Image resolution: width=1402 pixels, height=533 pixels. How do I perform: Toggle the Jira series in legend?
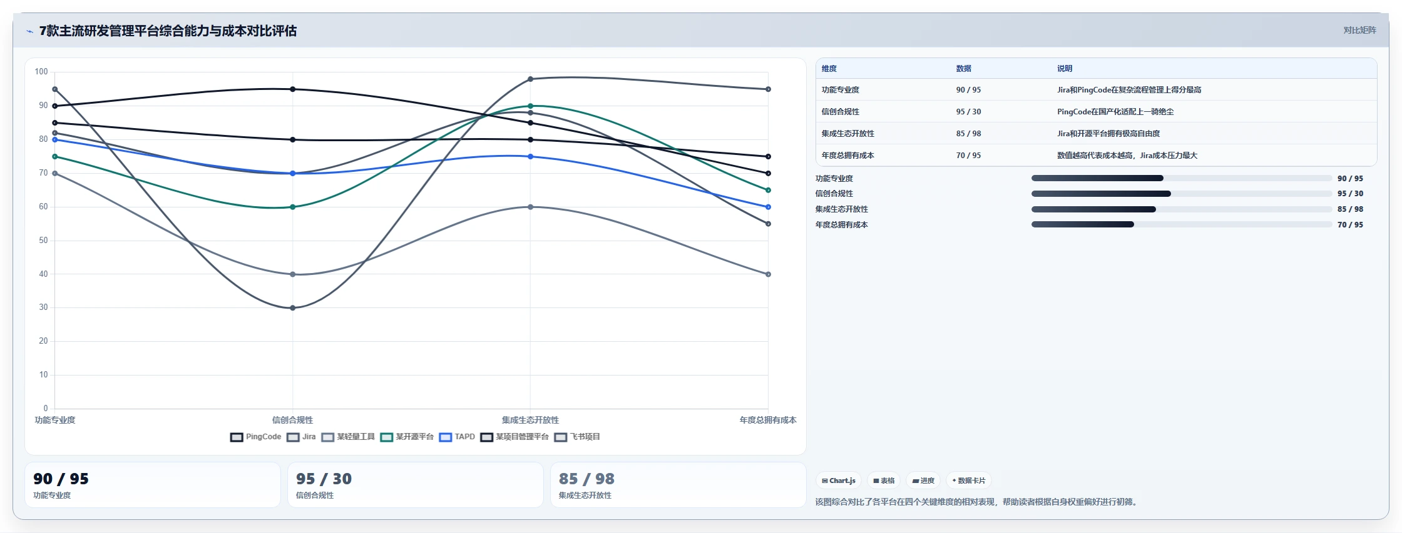[x=301, y=437]
